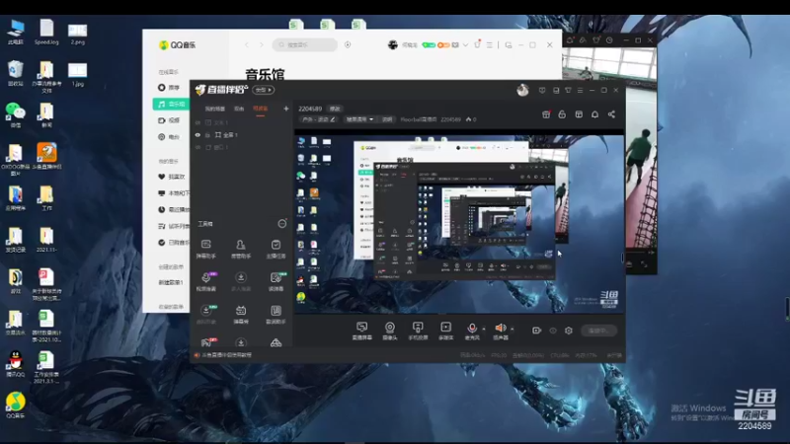This screenshot has height=444, width=790.
Task: Open the QQ Music main menu icon
Action: [489, 44]
